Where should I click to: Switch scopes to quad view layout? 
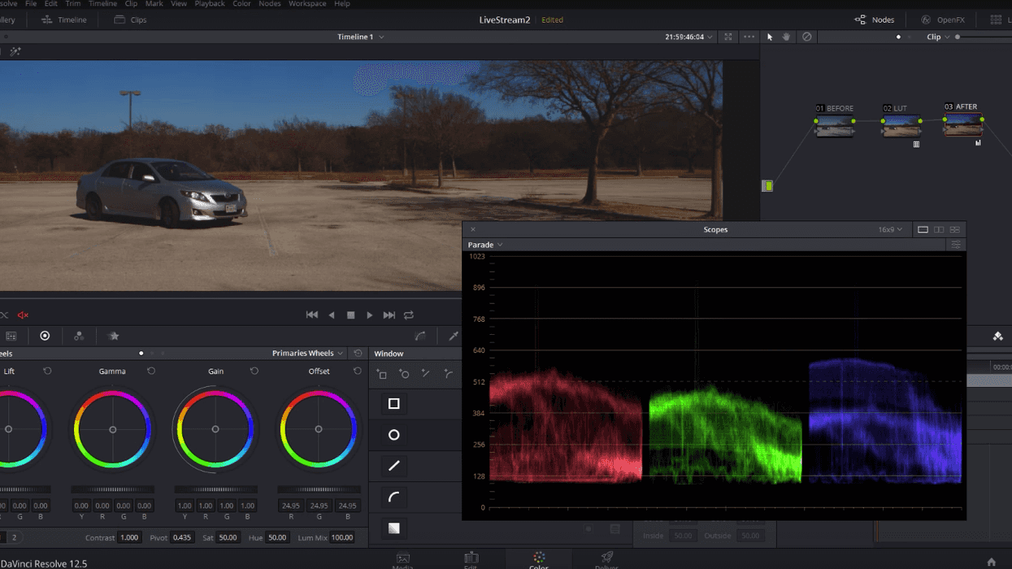(x=955, y=230)
